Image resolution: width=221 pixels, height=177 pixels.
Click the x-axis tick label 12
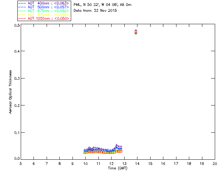pyautogui.click(x=111, y=164)
